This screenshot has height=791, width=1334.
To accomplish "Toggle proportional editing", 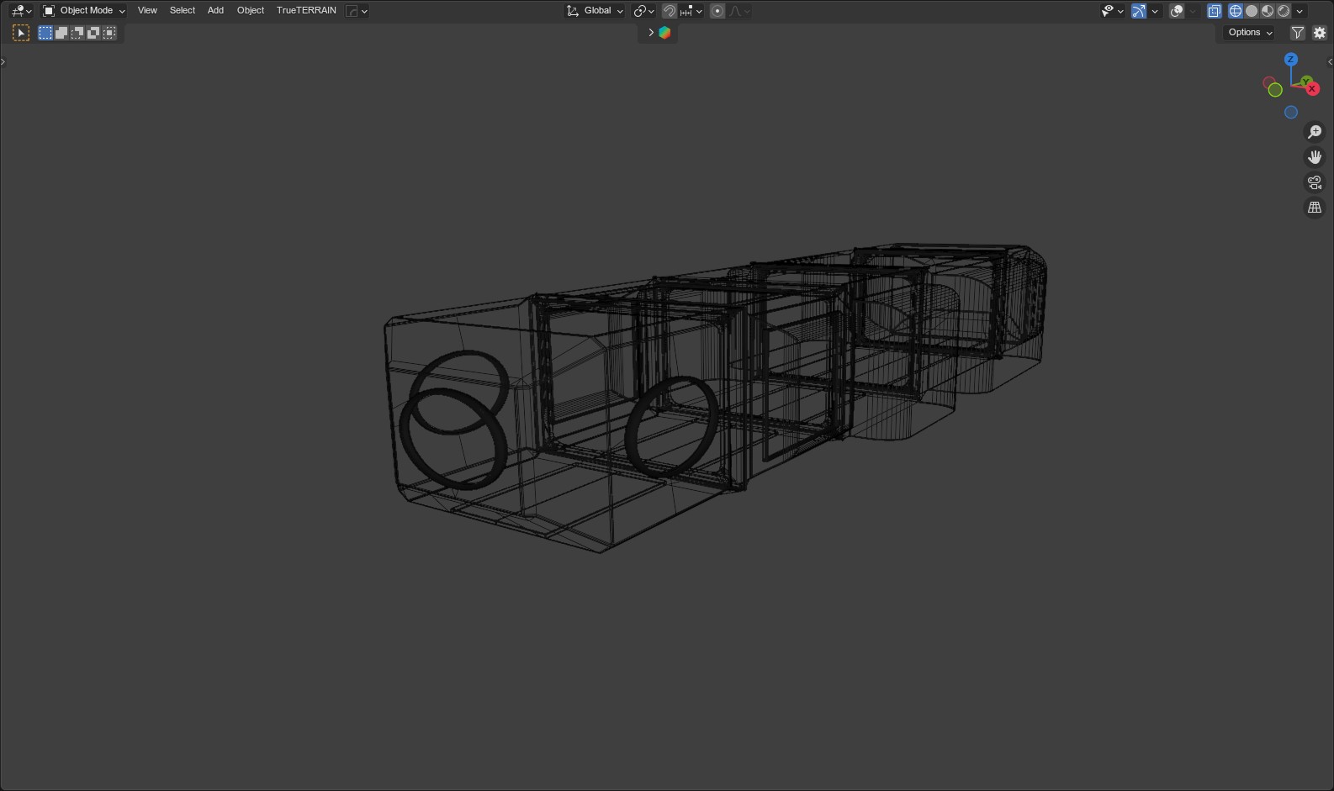I will coord(717,11).
